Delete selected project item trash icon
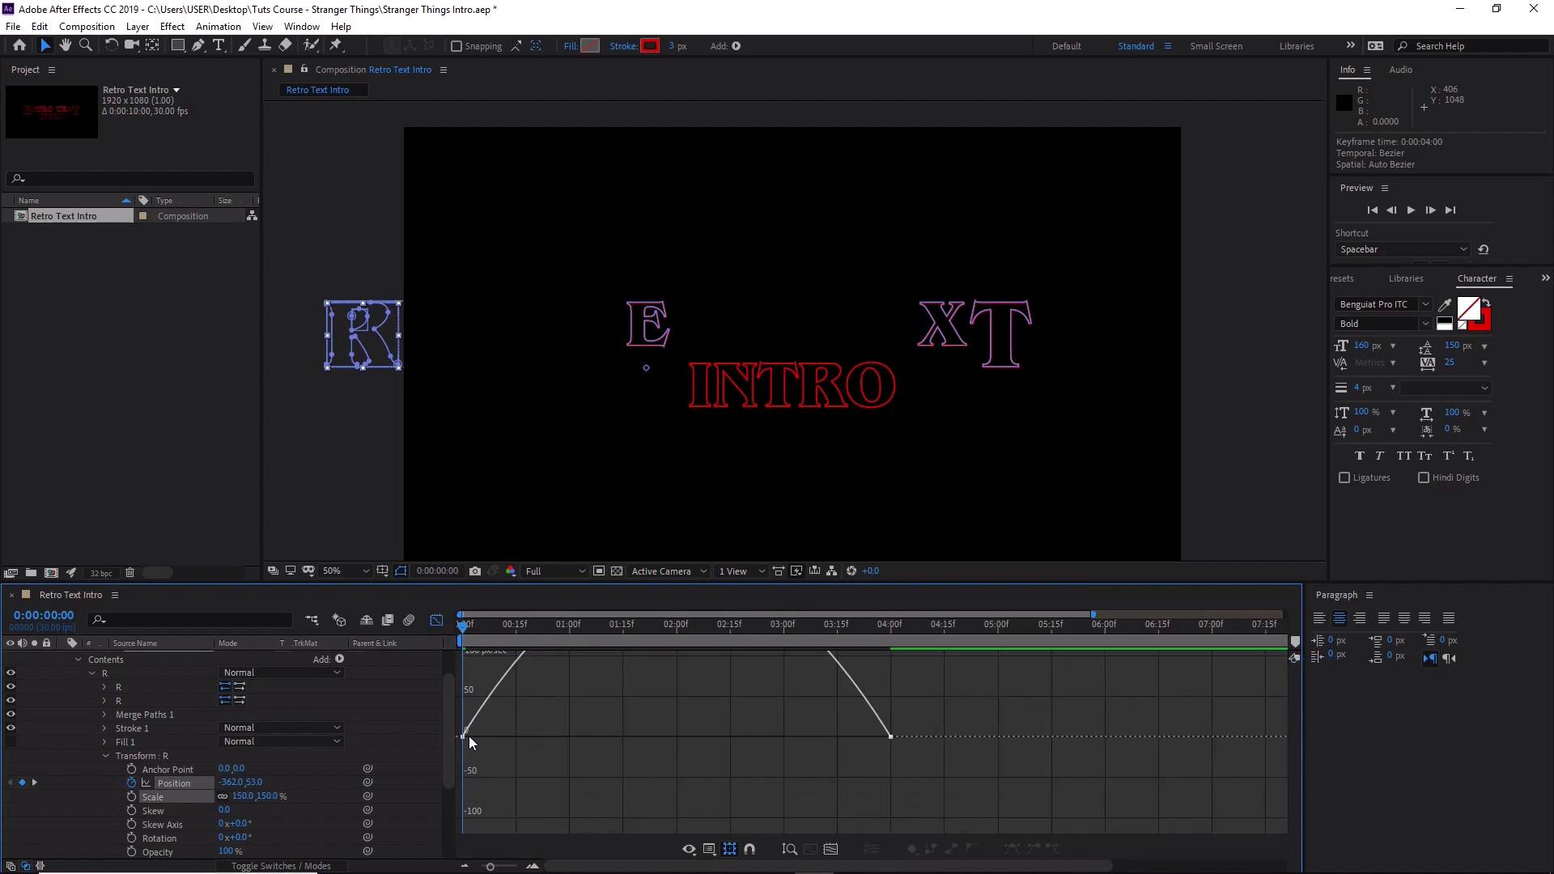 (129, 573)
